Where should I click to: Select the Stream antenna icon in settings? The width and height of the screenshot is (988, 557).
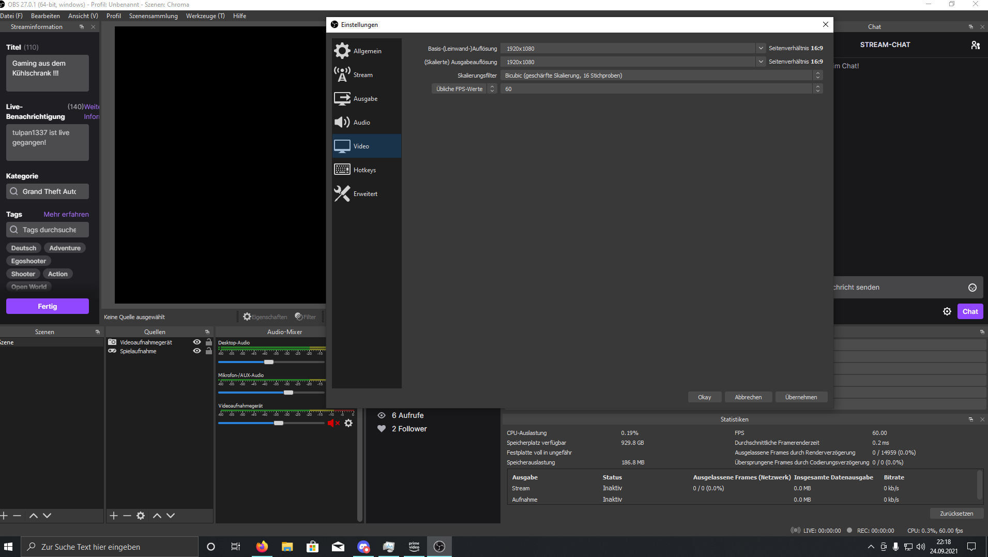point(342,74)
